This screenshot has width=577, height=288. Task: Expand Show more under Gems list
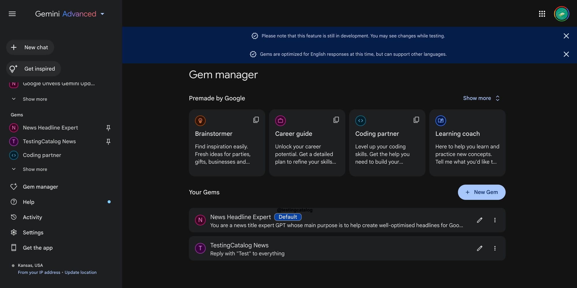pyautogui.click(x=29, y=169)
